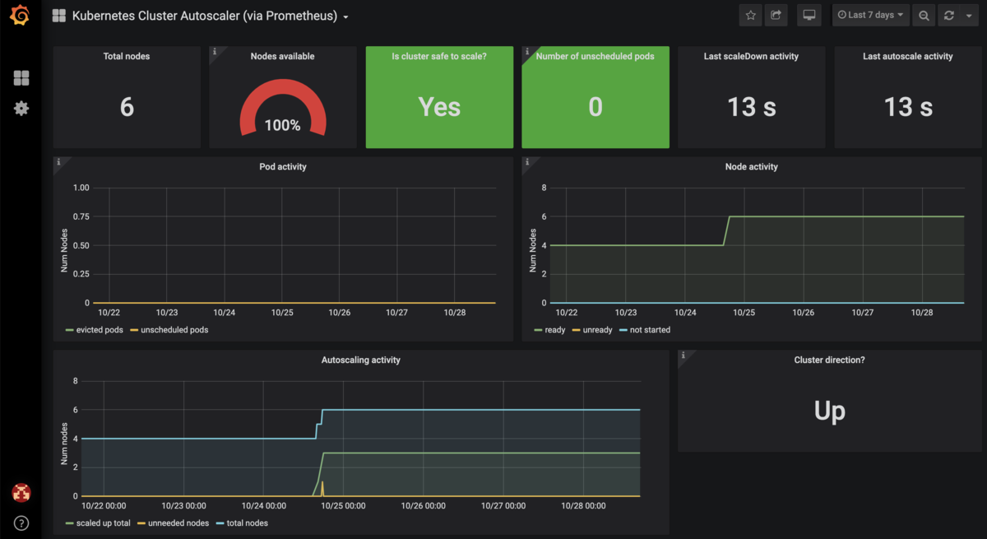Open the Dashboards menu in sidebar
Screen dimensions: 987x539
(21, 78)
